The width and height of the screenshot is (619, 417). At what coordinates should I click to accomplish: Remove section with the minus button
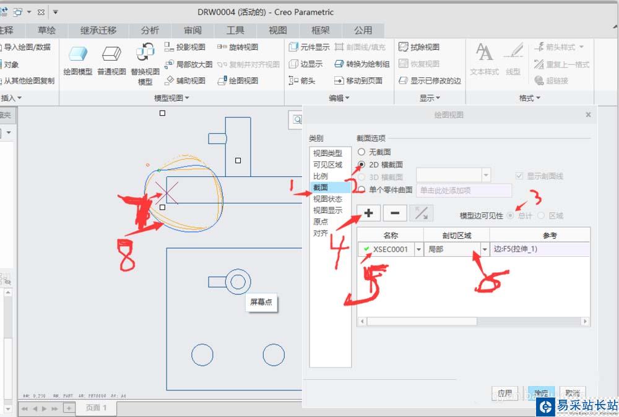395,213
